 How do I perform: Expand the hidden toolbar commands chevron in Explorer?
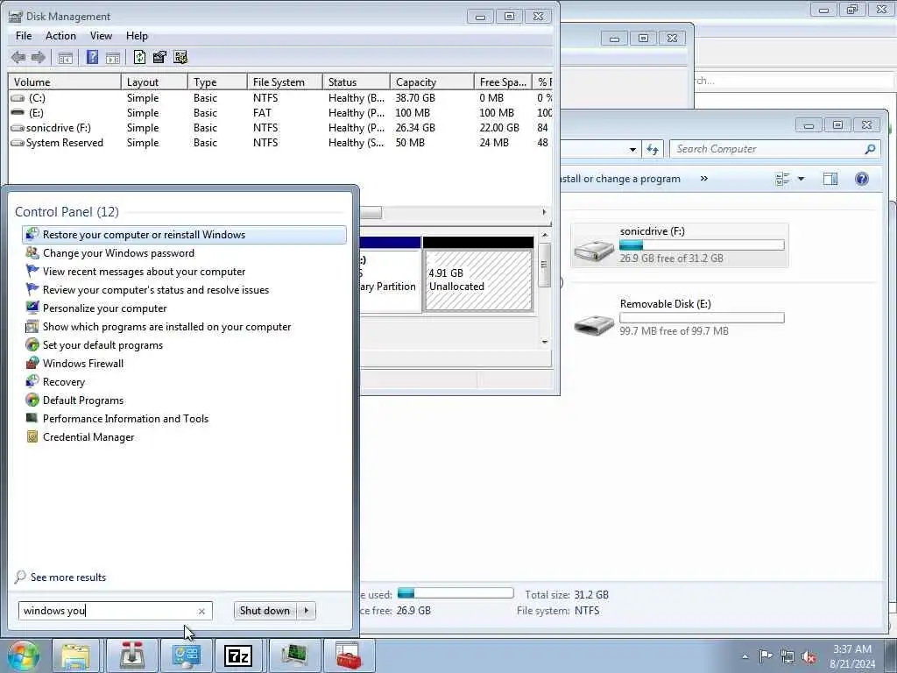tap(704, 179)
